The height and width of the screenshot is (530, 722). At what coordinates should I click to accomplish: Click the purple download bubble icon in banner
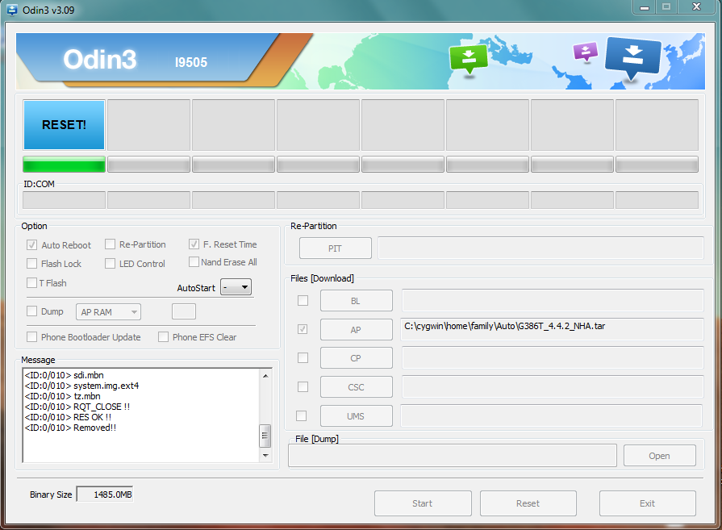(x=585, y=52)
